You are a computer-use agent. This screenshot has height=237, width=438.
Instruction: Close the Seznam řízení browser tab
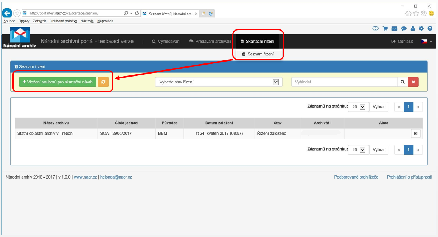196,14
